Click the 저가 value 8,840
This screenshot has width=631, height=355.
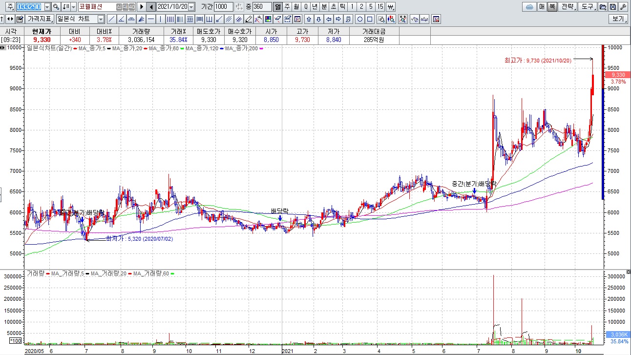[334, 40]
